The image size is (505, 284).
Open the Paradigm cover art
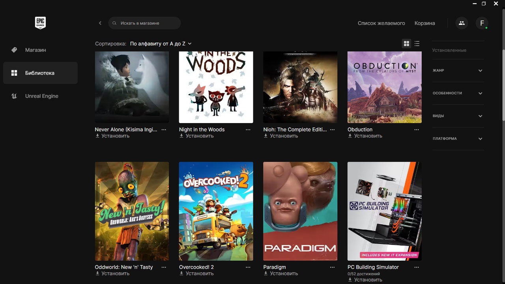point(300,211)
